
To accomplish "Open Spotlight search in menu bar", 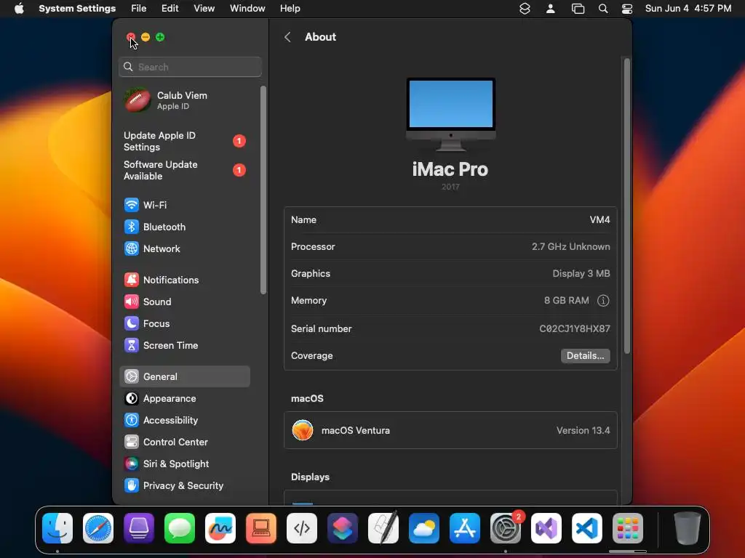I will point(603,9).
